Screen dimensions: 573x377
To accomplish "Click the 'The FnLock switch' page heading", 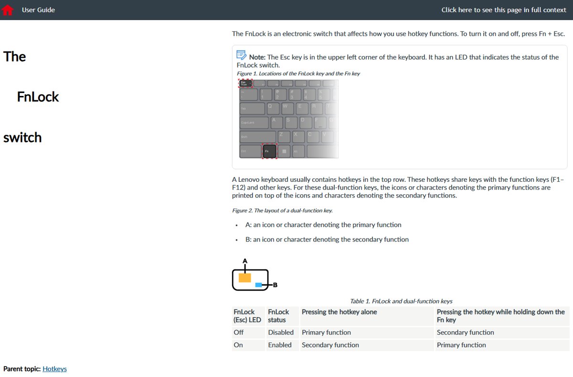I will 31,97.
